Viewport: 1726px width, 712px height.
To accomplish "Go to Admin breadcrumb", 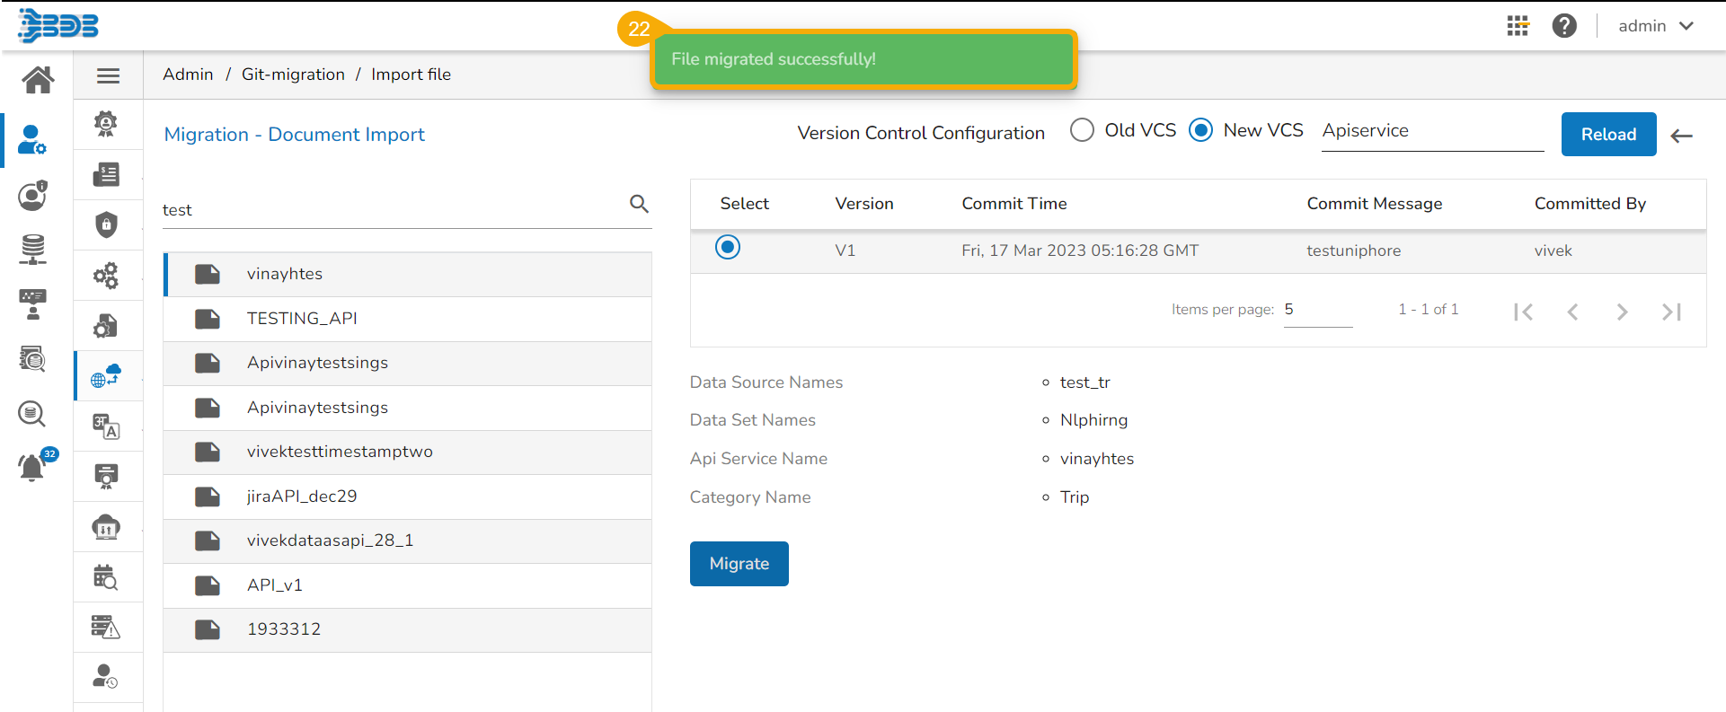I will pyautogui.click(x=188, y=75).
